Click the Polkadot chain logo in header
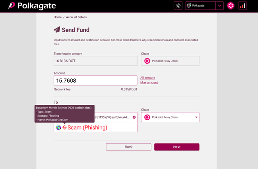This screenshot has width=258, height=169. (x=231, y=6)
